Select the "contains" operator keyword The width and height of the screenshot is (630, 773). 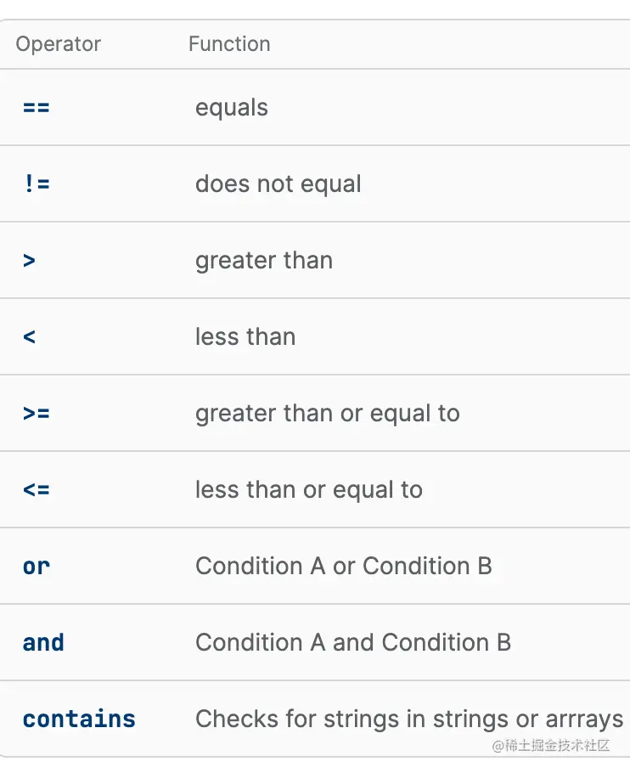(x=79, y=719)
